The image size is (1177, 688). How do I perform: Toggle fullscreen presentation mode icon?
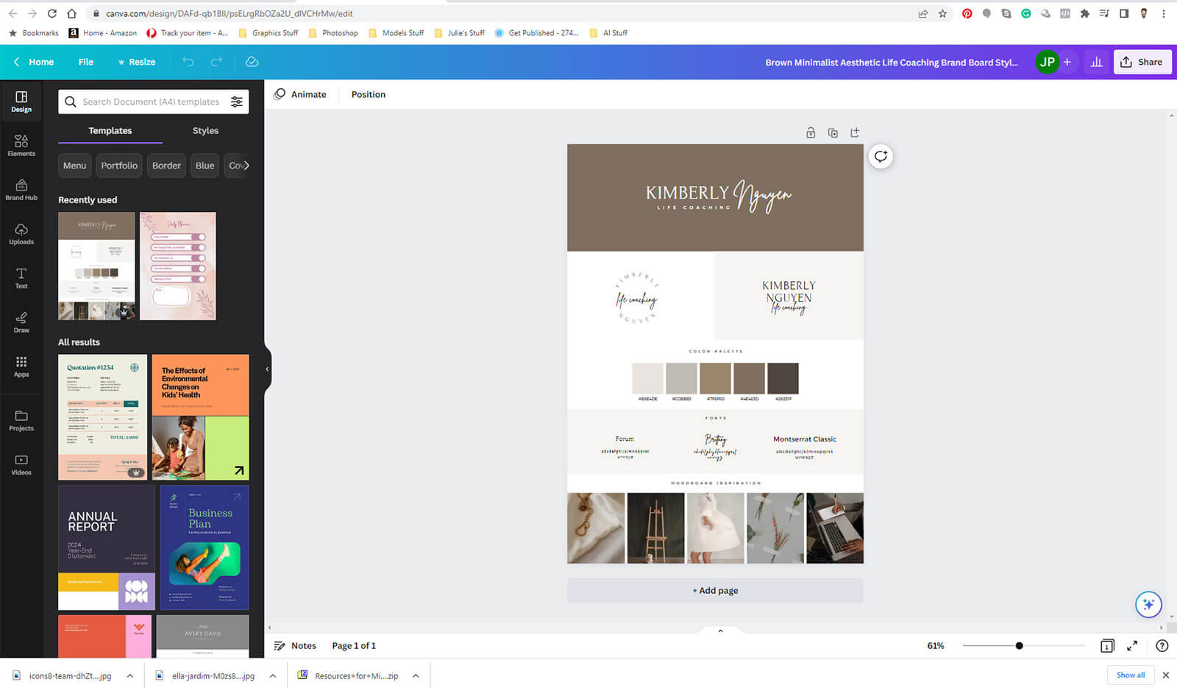click(1132, 645)
